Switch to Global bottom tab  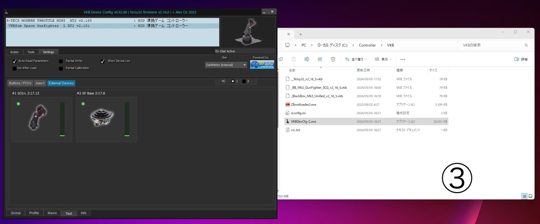tap(16, 213)
